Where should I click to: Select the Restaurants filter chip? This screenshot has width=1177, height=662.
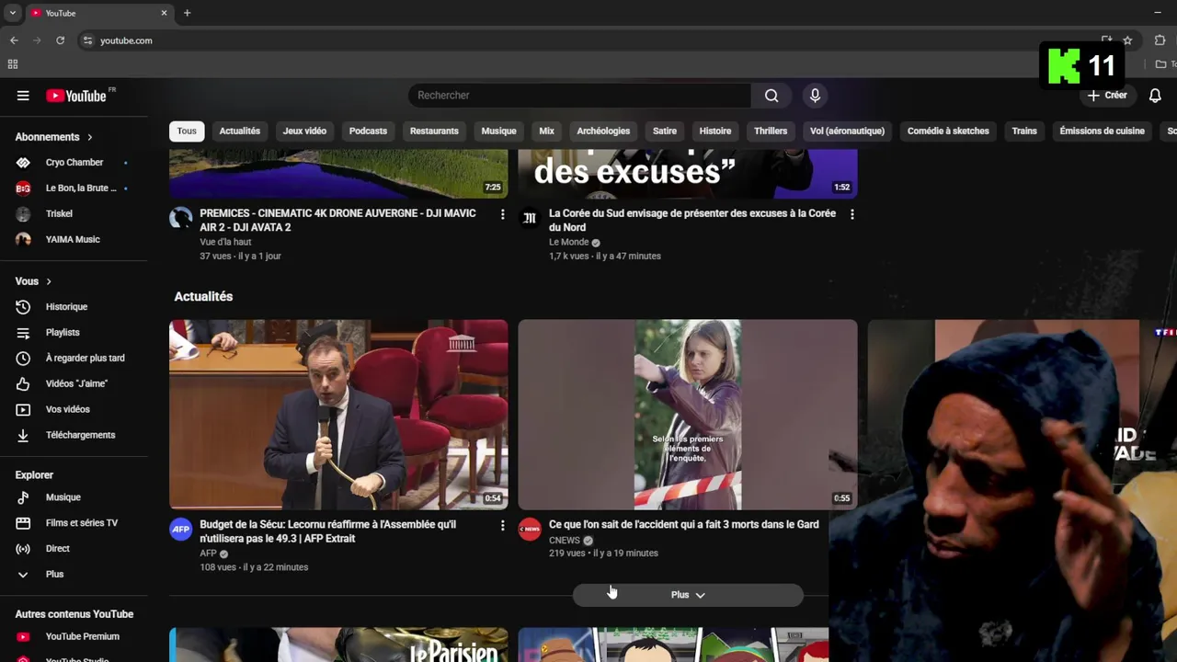[x=434, y=131]
